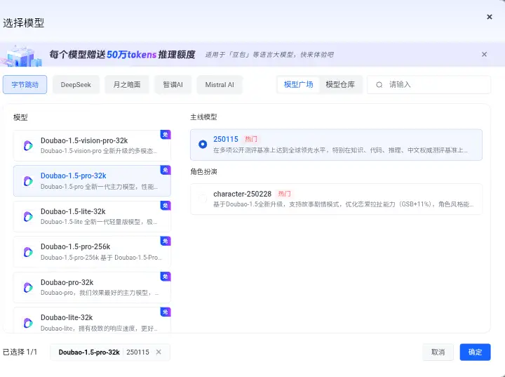
Task: Click the 热门 tag next to 250115
Action: (251, 139)
